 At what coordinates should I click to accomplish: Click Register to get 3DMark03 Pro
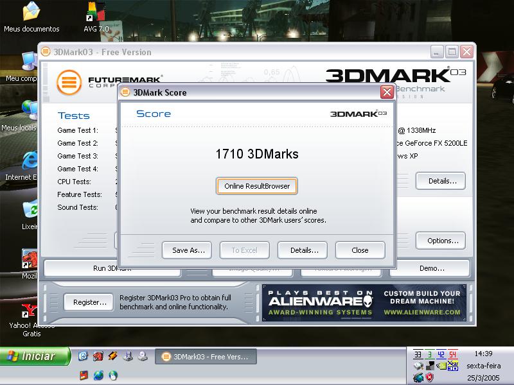tap(89, 302)
